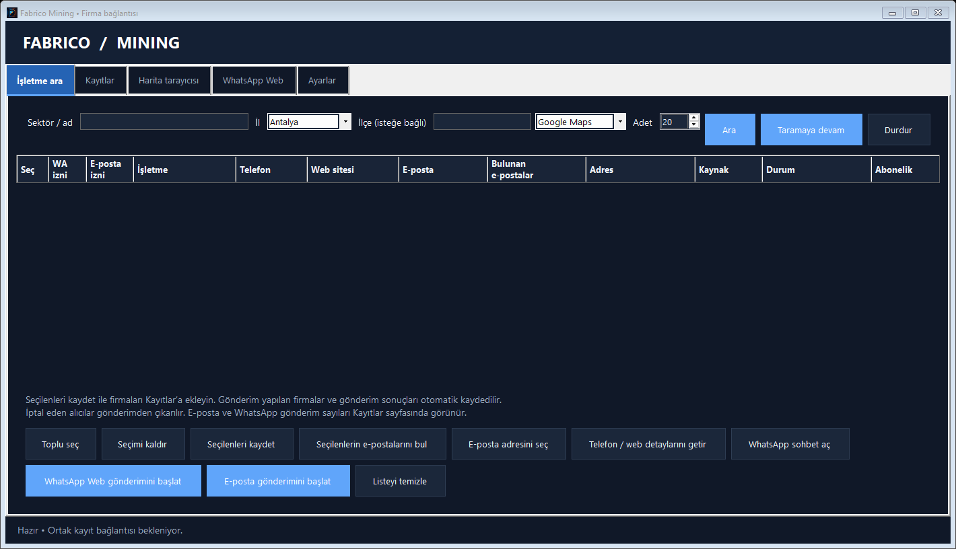The image size is (956, 549).
Task: Click Taramaya devam button
Action: point(811,130)
